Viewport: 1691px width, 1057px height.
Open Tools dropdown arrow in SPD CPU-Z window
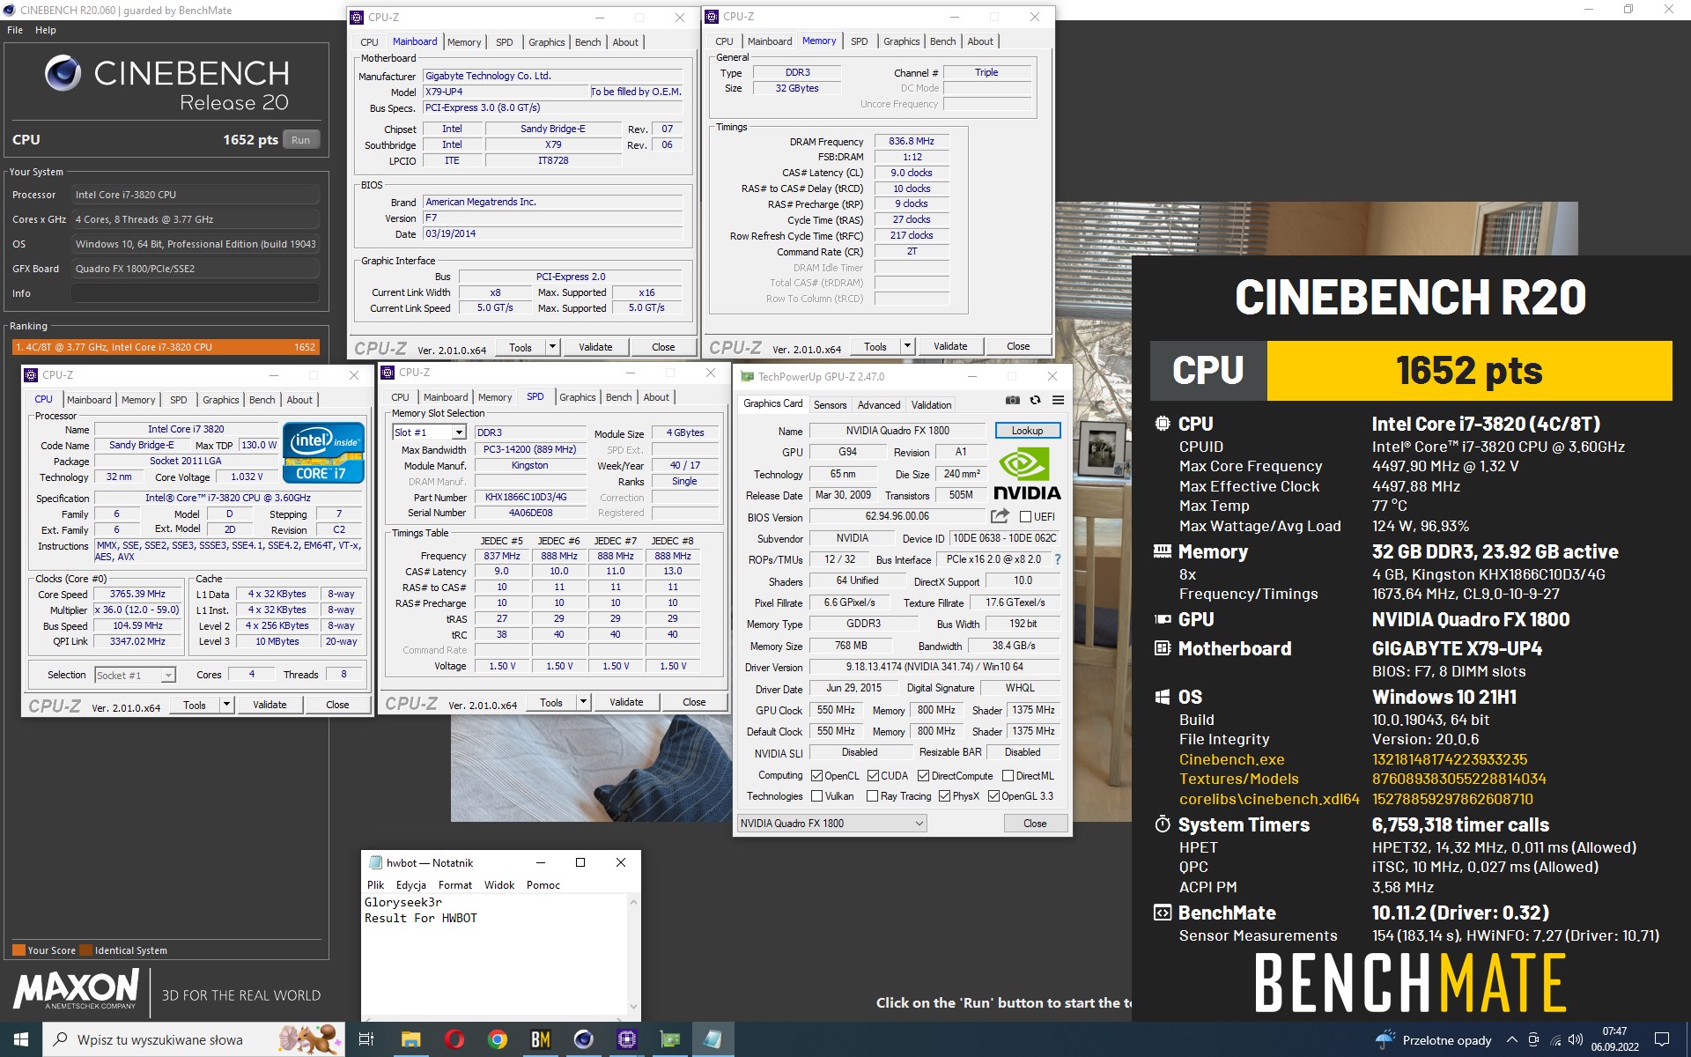click(x=583, y=702)
